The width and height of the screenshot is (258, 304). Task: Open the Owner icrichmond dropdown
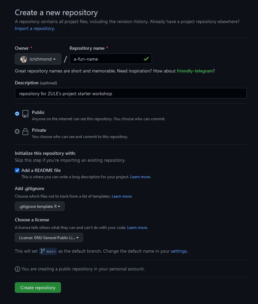38,59
